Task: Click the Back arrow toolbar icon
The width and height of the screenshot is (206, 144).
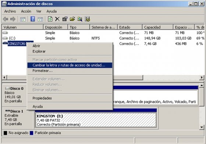Action: click(6, 19)
